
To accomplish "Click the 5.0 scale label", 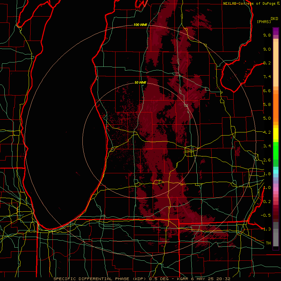I will tap(267, 118).
